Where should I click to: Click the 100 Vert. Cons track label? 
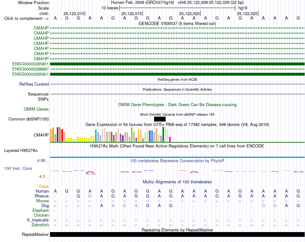click(x=18, y=168)
